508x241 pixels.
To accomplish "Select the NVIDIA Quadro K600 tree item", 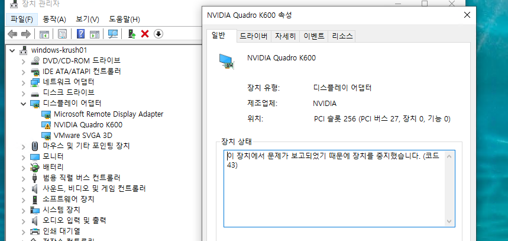I will click(x=88, y=124).
